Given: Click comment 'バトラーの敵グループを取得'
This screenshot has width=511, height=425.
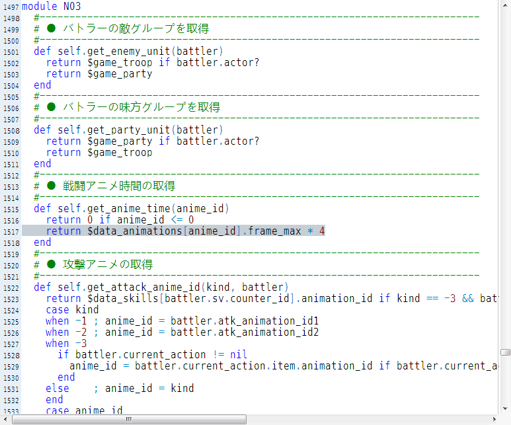Looking at the screenshot, I should pos(136,28).
